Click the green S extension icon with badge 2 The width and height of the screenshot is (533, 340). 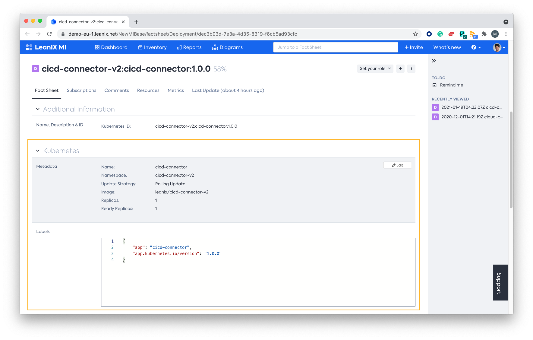(462, 34)
